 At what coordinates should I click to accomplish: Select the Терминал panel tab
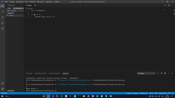66,73
